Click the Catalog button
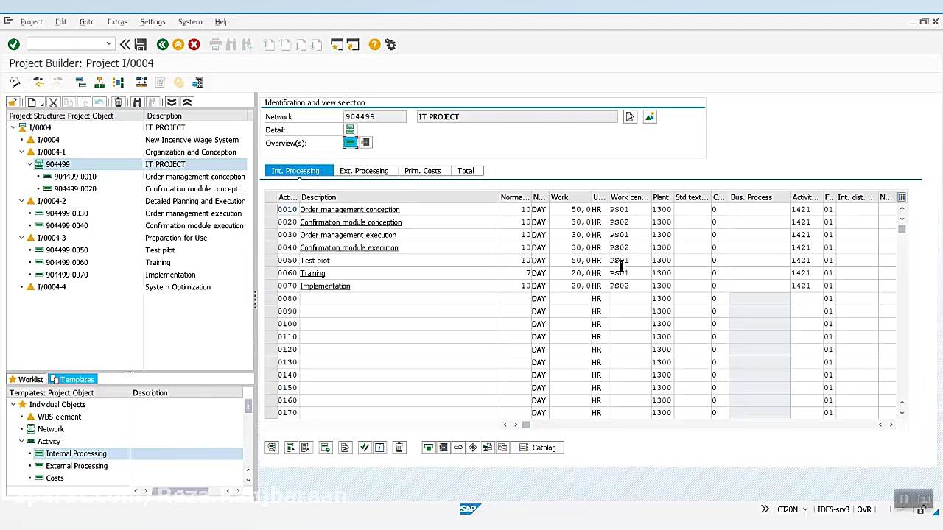 click(x=538, y=448)
